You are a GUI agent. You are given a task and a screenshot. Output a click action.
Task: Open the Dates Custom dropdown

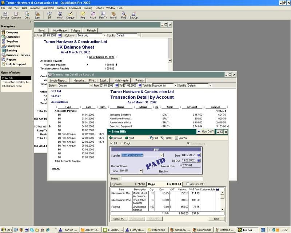pos(91,86)
